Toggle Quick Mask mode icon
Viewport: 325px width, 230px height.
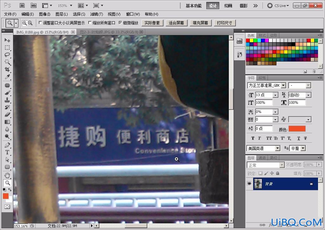pyautogui.click(x=7, y=207)
